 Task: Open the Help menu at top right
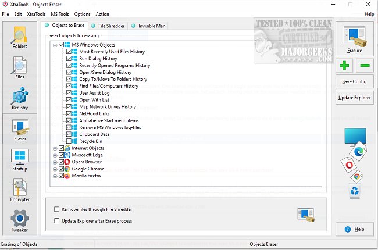[x=369, y=14]
